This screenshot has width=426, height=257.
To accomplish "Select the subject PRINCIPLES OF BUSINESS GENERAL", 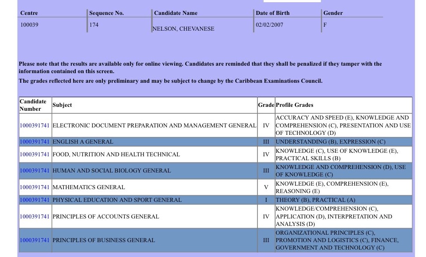I will pyautogui.click(x=103, y=240).
